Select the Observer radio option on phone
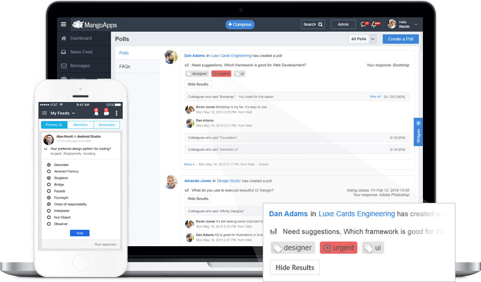Viewport: 481px width, 282px height. 49,224
